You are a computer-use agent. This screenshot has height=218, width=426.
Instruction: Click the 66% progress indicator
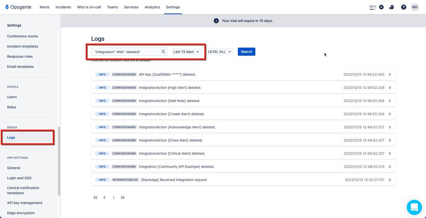tap(373, 7)
